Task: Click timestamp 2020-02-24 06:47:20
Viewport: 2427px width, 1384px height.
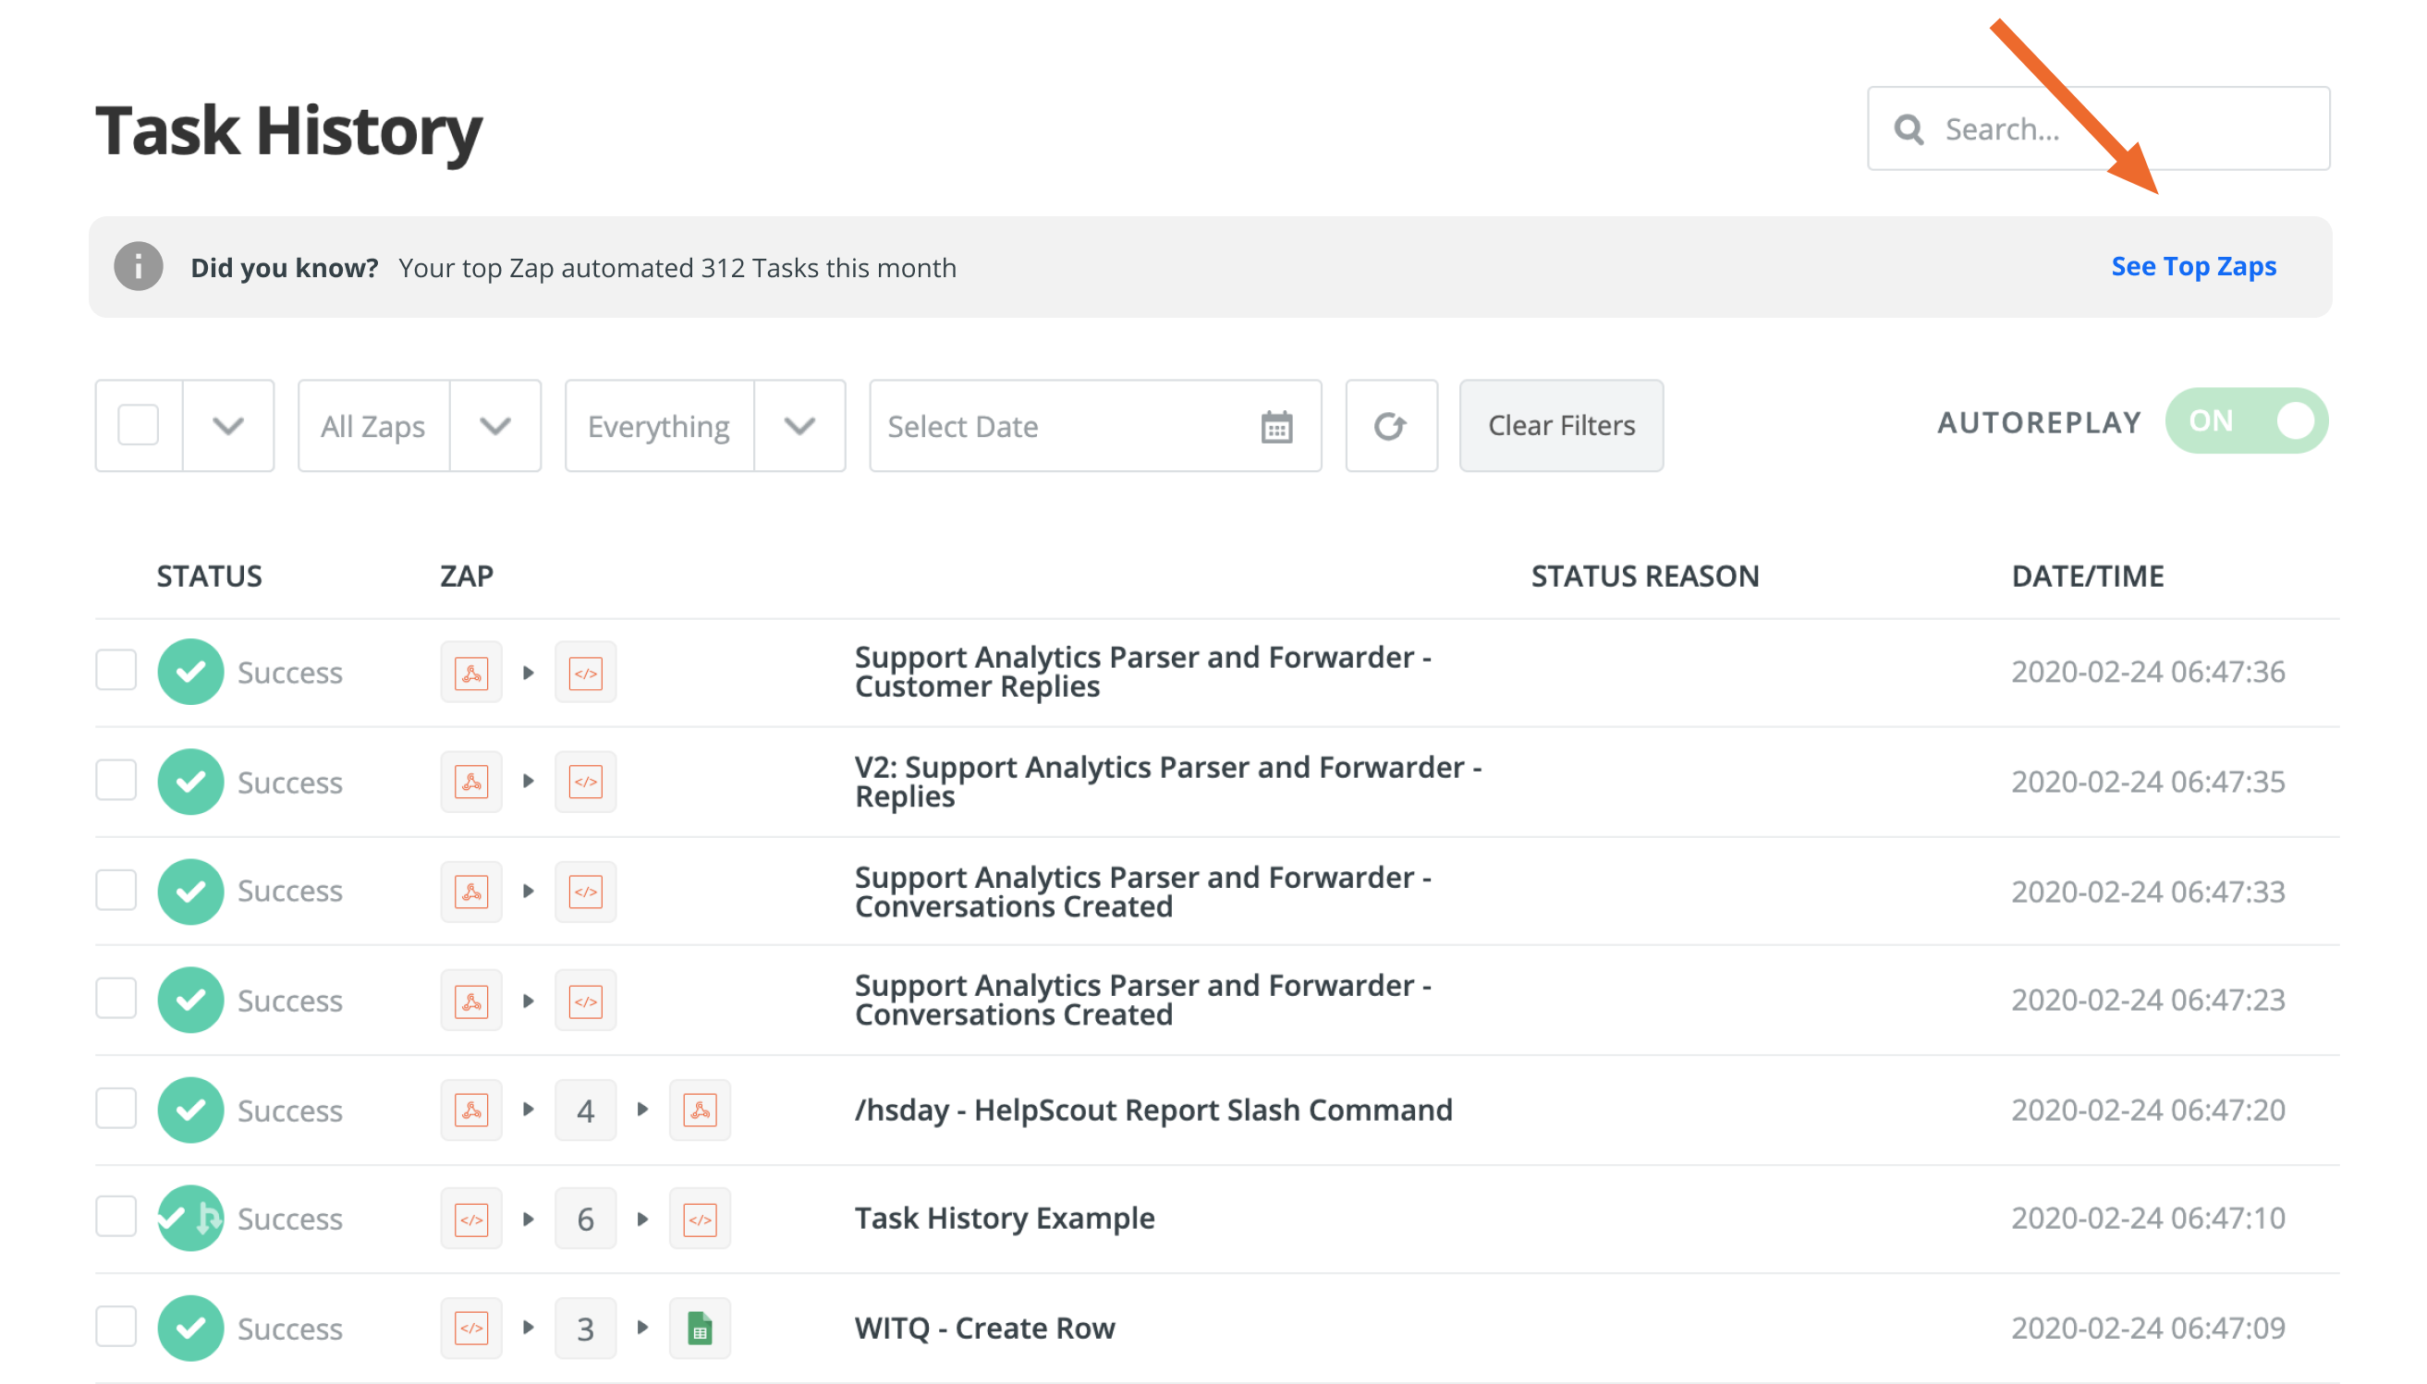Action: [2147, 1111]
